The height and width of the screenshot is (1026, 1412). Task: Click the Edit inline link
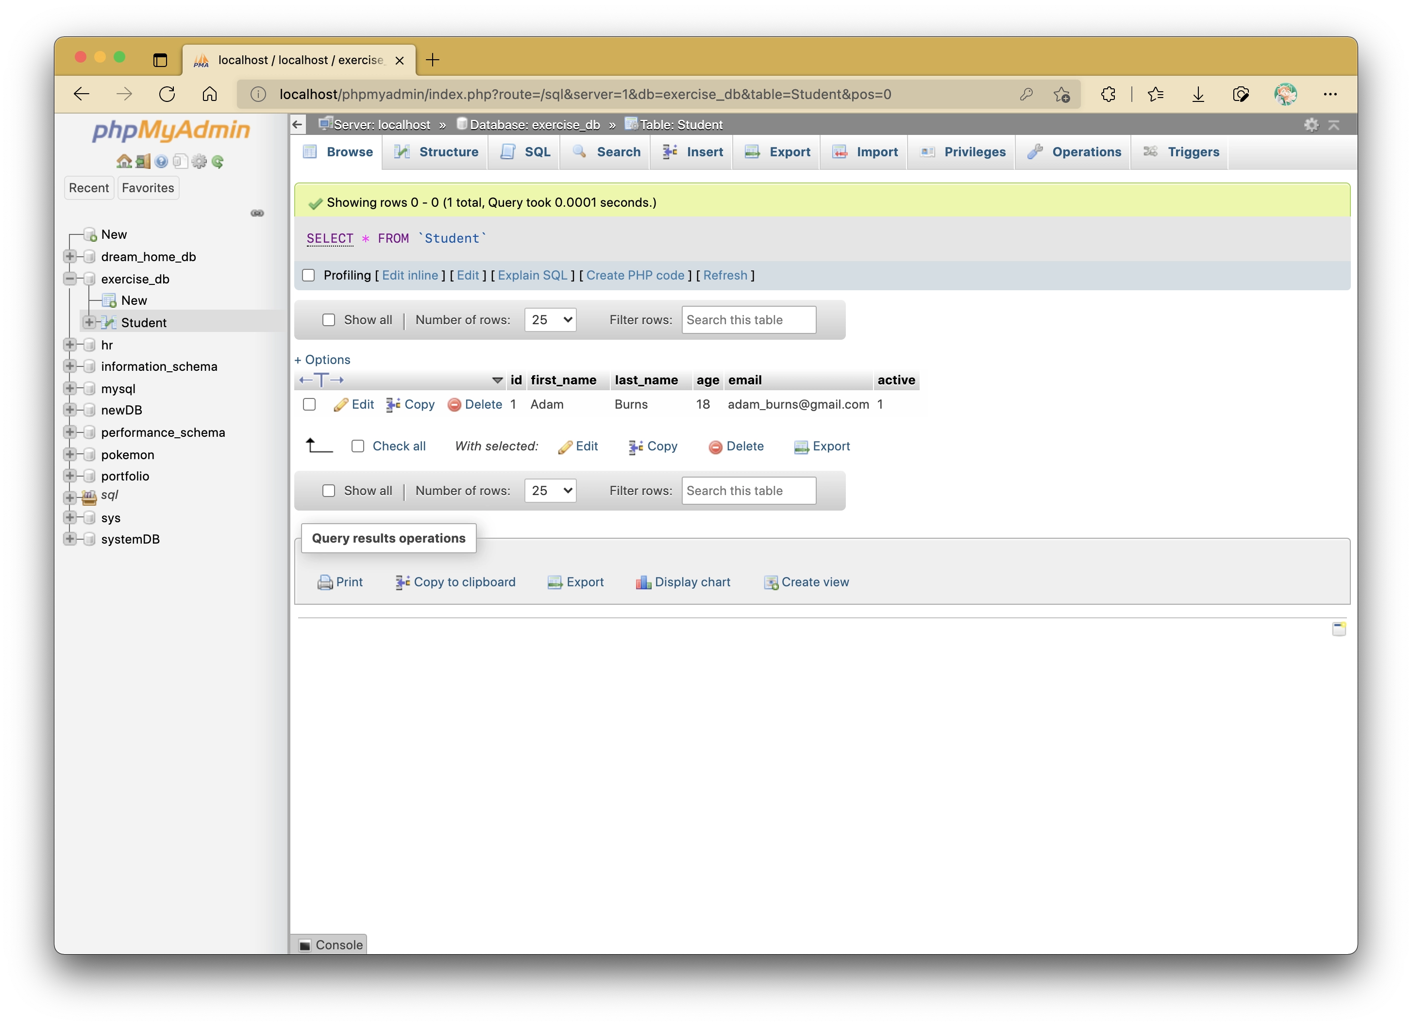pos(410,275)
